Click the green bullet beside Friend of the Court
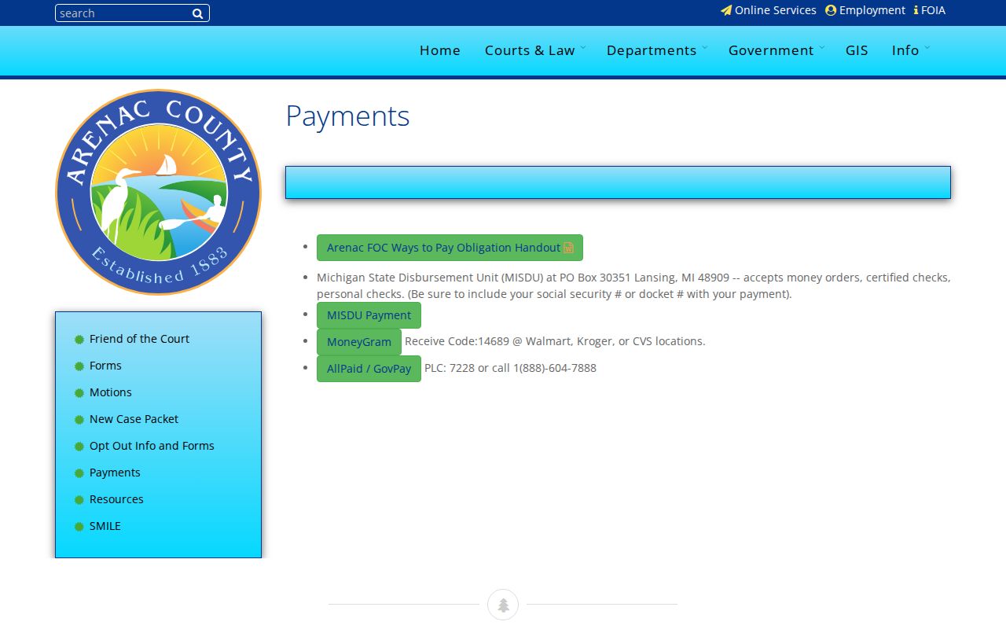Image resolution: width=1006 pixels, height=629 pixels. coord(79,340)
